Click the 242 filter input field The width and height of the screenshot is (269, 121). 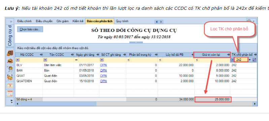click(x=241, y=60)
